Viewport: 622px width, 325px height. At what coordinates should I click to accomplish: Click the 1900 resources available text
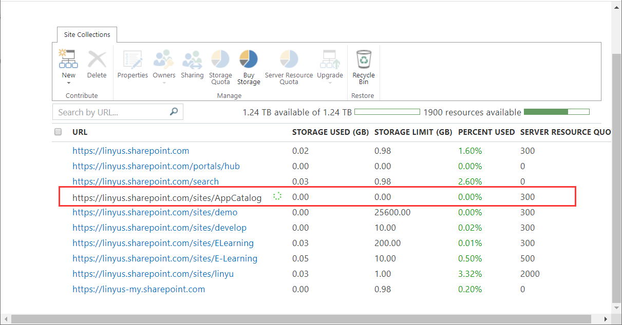click(472, 112)
